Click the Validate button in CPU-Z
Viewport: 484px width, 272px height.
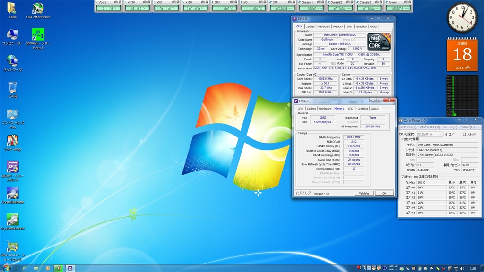click(x=364, y=193)
